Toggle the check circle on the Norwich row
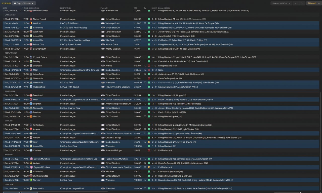Viewport: 322px width, 193px height. [4, 180]
